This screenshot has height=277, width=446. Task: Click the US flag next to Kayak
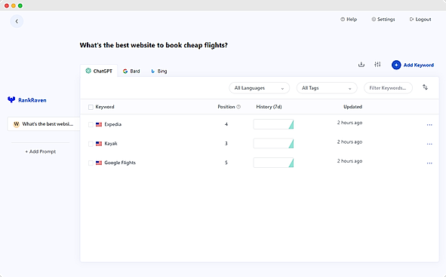(99, 144)
